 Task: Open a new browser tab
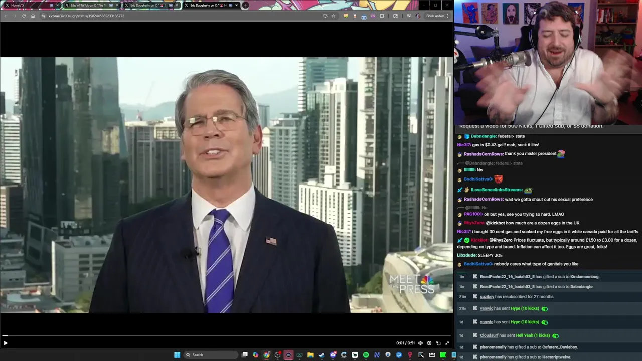[x=245, y=5]
